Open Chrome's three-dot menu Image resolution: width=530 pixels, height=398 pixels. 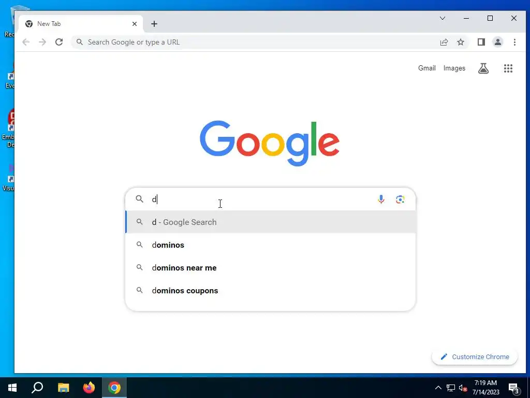[x=514, y=42]
